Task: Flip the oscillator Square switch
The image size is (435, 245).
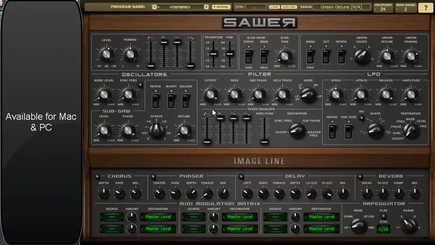Action: pos(186,100)
